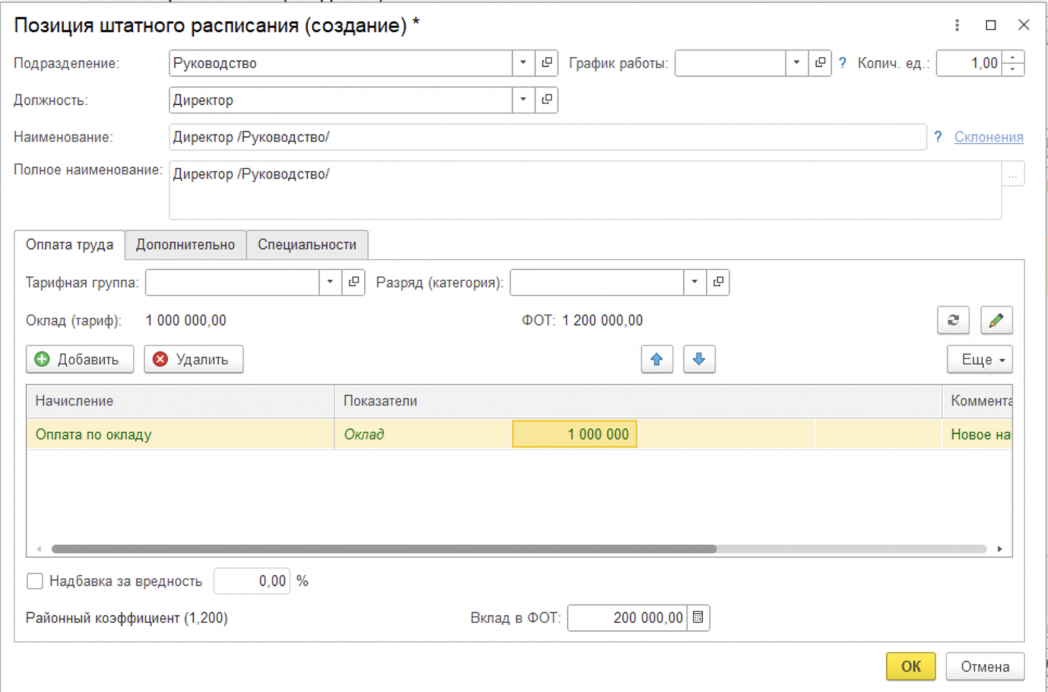
Task: Click the Отмена button
Action: tap(985, 666)
